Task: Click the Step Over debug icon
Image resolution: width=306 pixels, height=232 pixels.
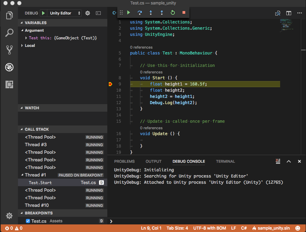Action: pyautogui.click(x=140, y=13)
